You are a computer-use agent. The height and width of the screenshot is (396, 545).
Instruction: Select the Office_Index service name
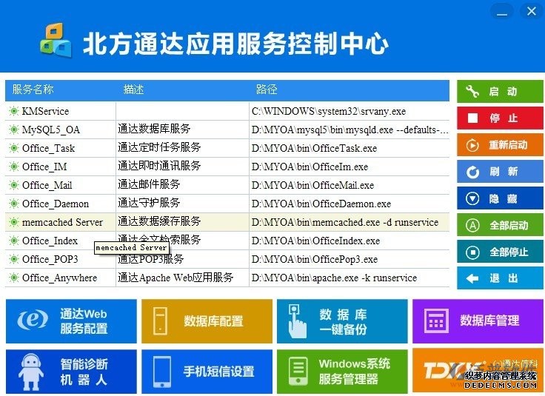pyautogui.click(x=50, y=241)
